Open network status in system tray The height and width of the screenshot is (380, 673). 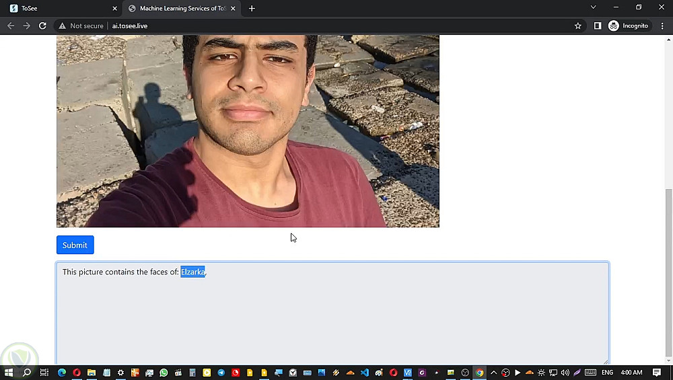click(553, 373)
